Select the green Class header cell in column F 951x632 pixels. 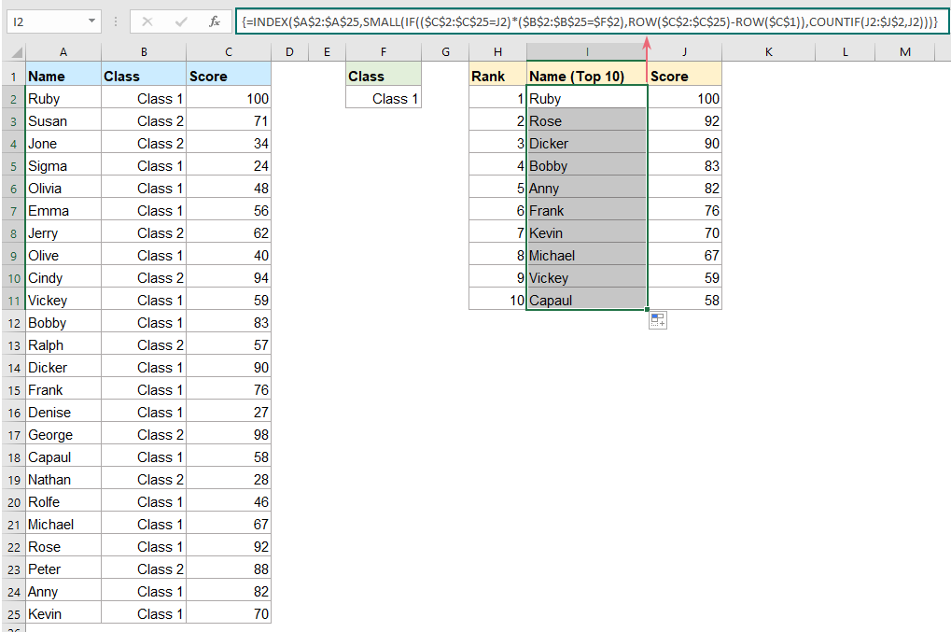pyautogui.click(x=384, y=76)
